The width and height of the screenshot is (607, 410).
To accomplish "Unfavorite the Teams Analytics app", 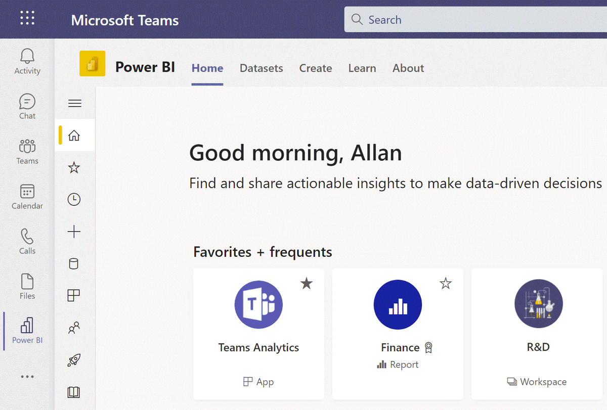I will (306, 284).
